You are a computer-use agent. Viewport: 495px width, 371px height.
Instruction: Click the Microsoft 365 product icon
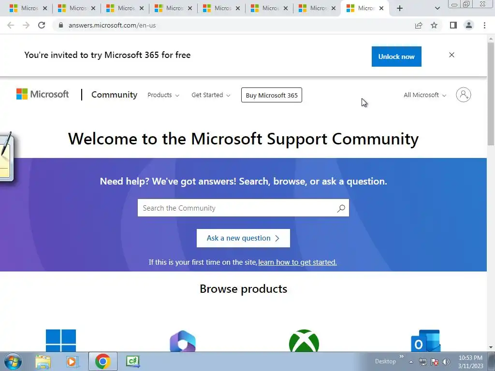(182, 342)
